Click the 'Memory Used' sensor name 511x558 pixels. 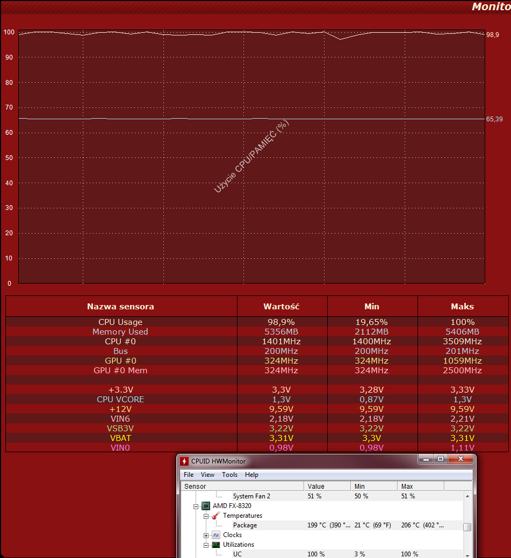click(x=120, y=332)
